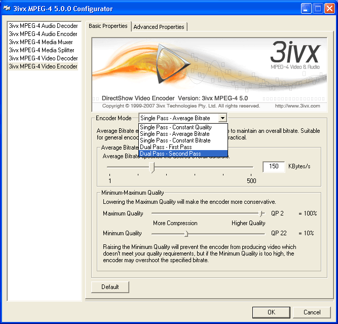Click the Maximum Quality slider handle
The height and width of the screenshot is (324, 338).
tap(261, 213)
